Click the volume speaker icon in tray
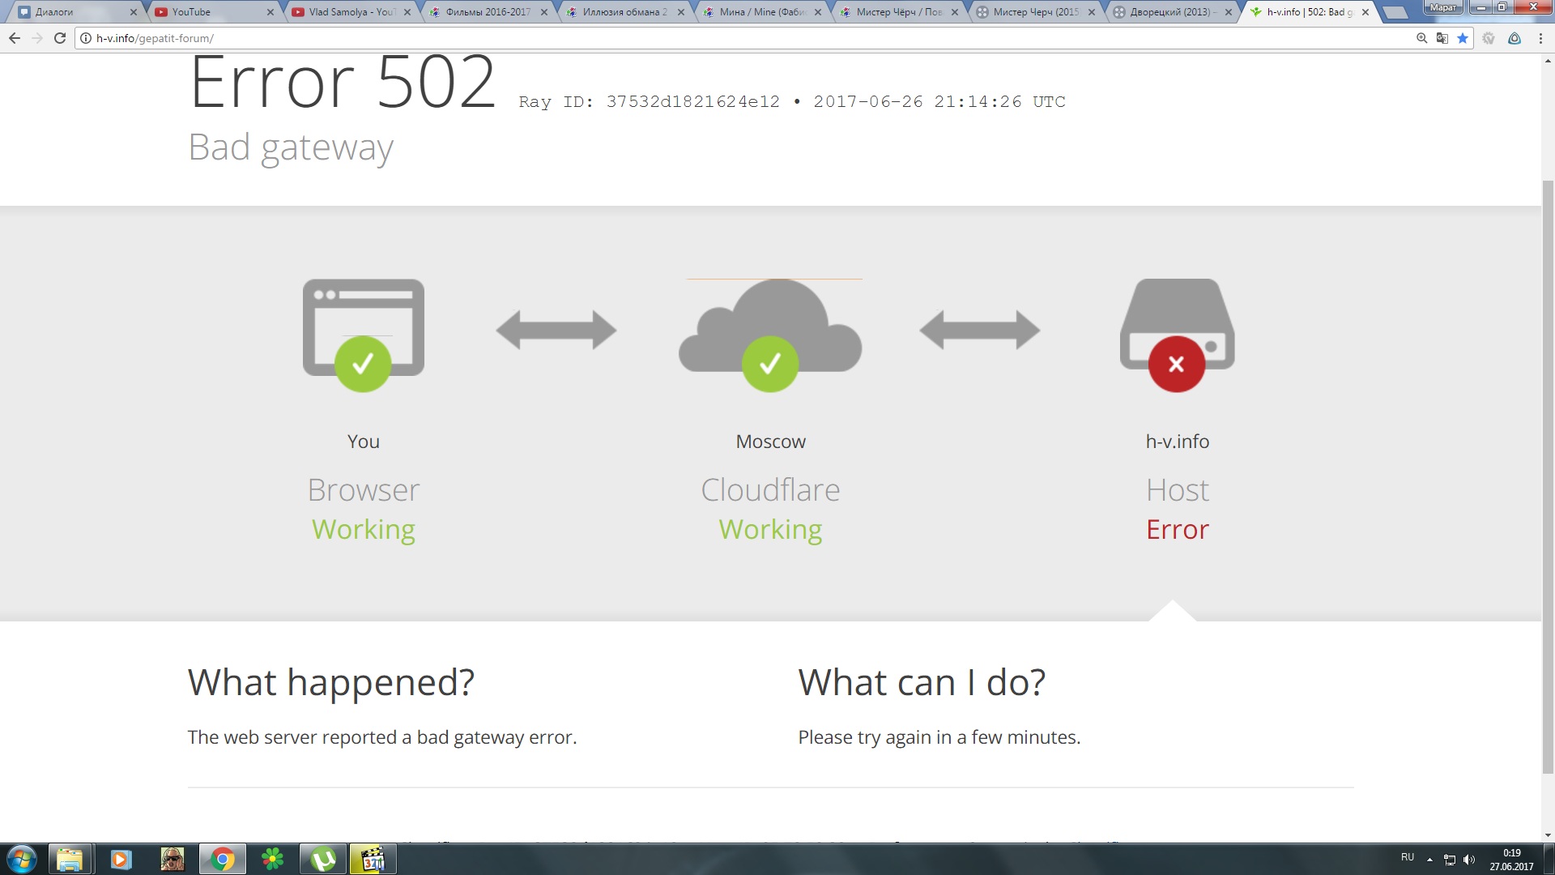 click(1469, 860)
